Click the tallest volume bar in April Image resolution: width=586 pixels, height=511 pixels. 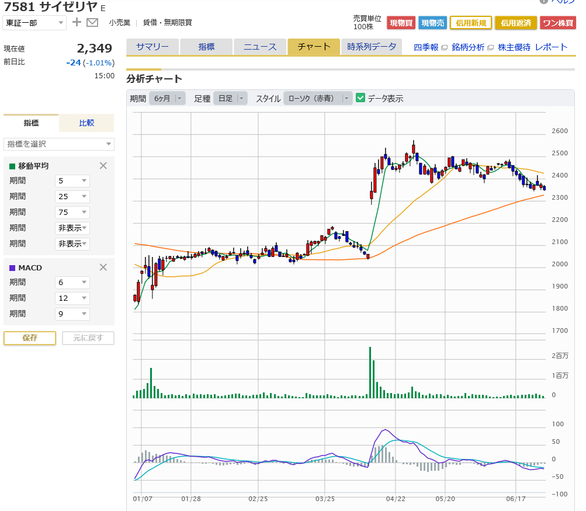[x=370, y=373]
